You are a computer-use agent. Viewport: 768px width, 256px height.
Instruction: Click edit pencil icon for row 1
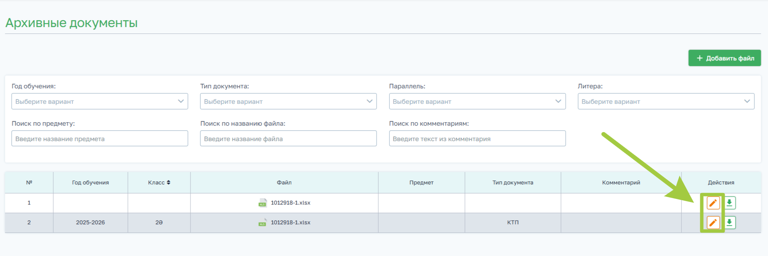click(x=713, y=203)
